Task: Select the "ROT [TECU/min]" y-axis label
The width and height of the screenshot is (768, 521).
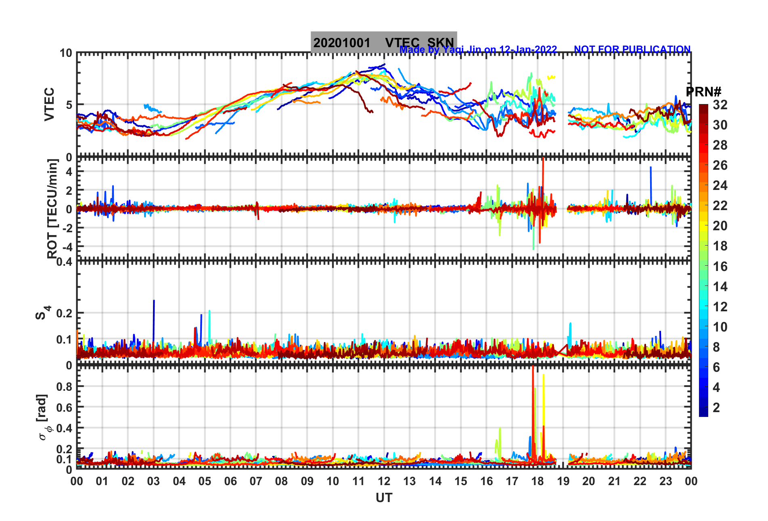Action: click(52, 208)
